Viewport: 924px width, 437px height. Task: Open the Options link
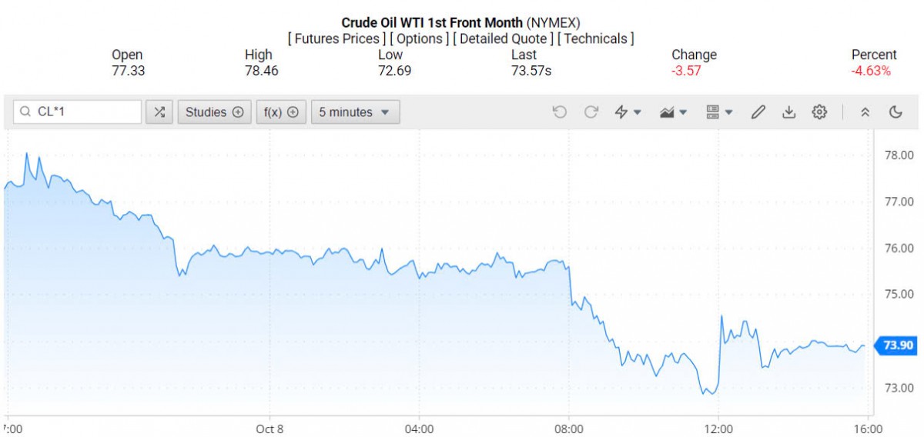420,38
